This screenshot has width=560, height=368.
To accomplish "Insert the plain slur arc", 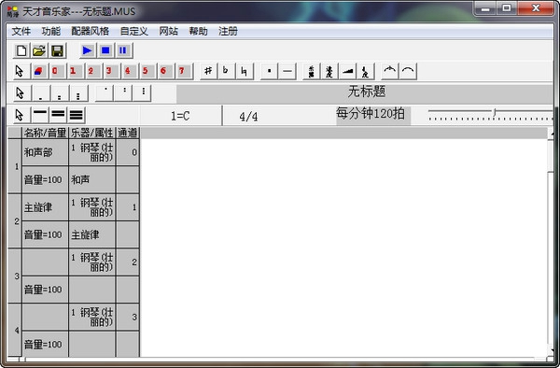I will pyautogui.click(x=408, y=71).
